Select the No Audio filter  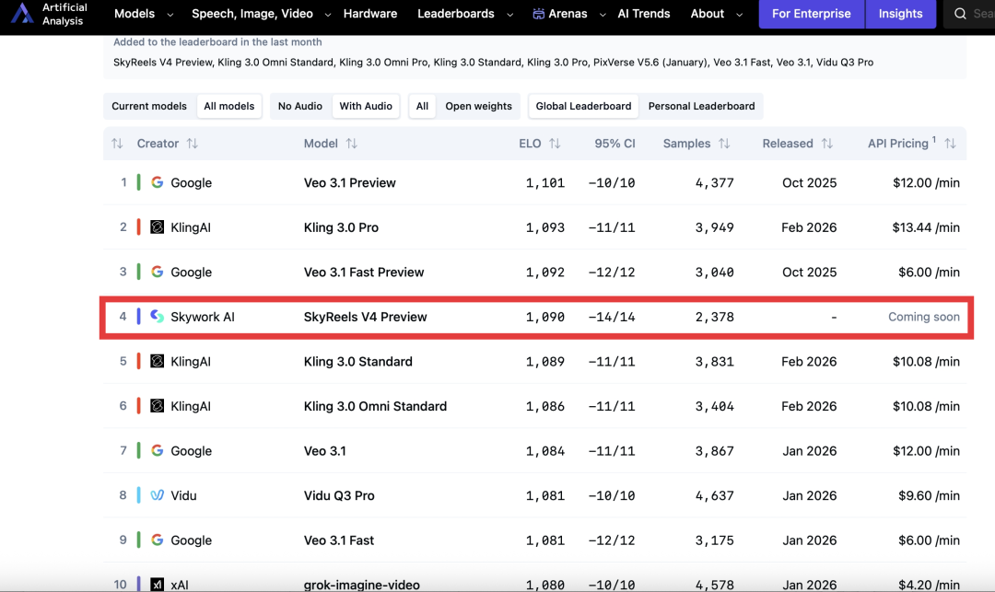(x=300, y=106)
